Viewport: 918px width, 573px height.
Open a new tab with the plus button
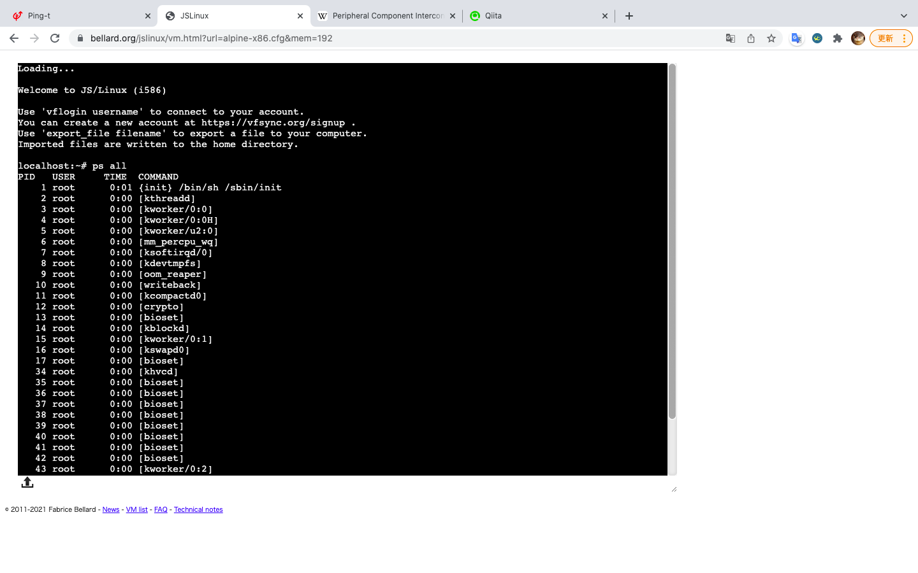click(x=629, y=15)
